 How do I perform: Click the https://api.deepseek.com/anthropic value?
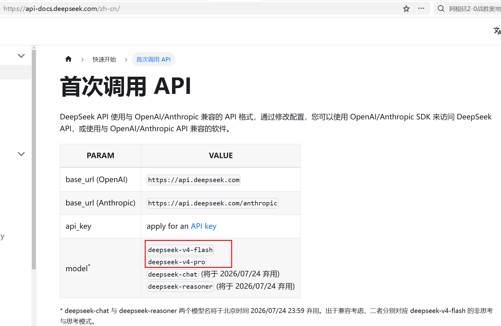(x=212, y=203)
